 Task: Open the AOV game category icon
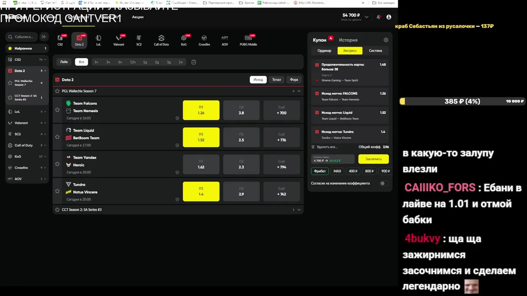coord(225,40)
